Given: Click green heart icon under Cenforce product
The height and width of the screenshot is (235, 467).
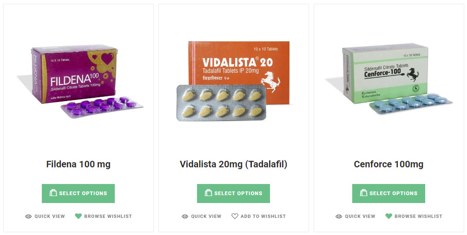Looking at the screenshot, I should pos(388,216).
